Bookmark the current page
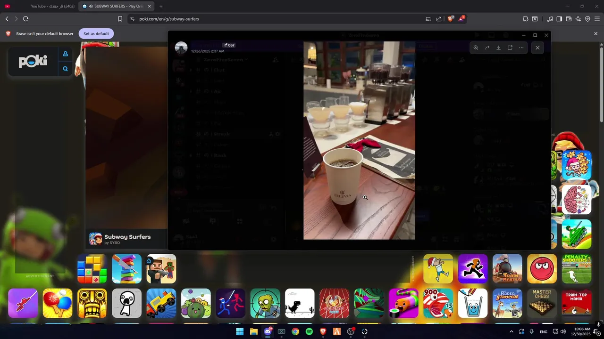604x339 pixels. 120,19
